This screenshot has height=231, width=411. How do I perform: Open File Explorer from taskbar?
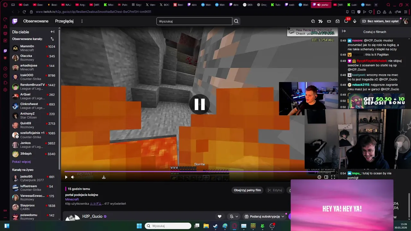pyautogui.click(x=206, y=226)
